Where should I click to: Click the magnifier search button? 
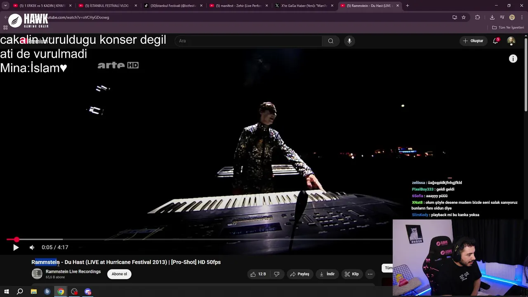pos(330,41)
